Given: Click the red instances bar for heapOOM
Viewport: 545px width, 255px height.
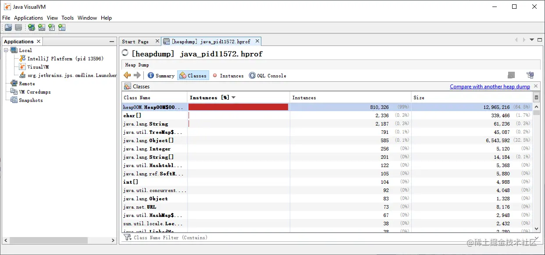Looking at the screenshot, I should click(238, 107).
